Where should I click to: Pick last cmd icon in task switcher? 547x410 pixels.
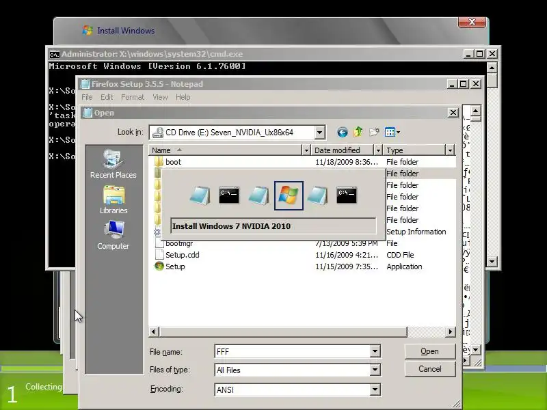pos(347,195)
